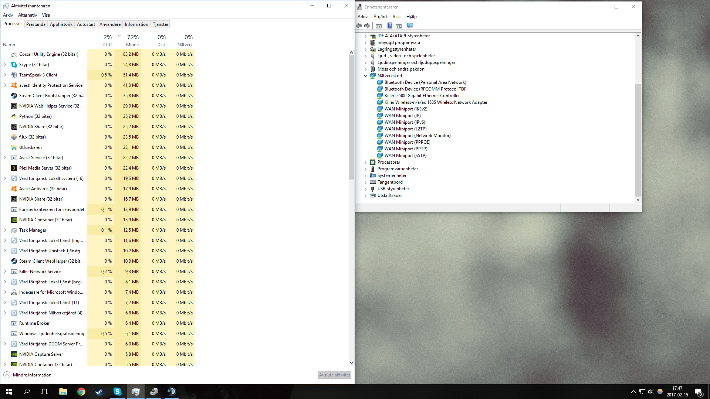Image resolution: width=710 pixels, height=399 pixels.
Task: Sort processes by CPU column header
Action: coord(101,41)
